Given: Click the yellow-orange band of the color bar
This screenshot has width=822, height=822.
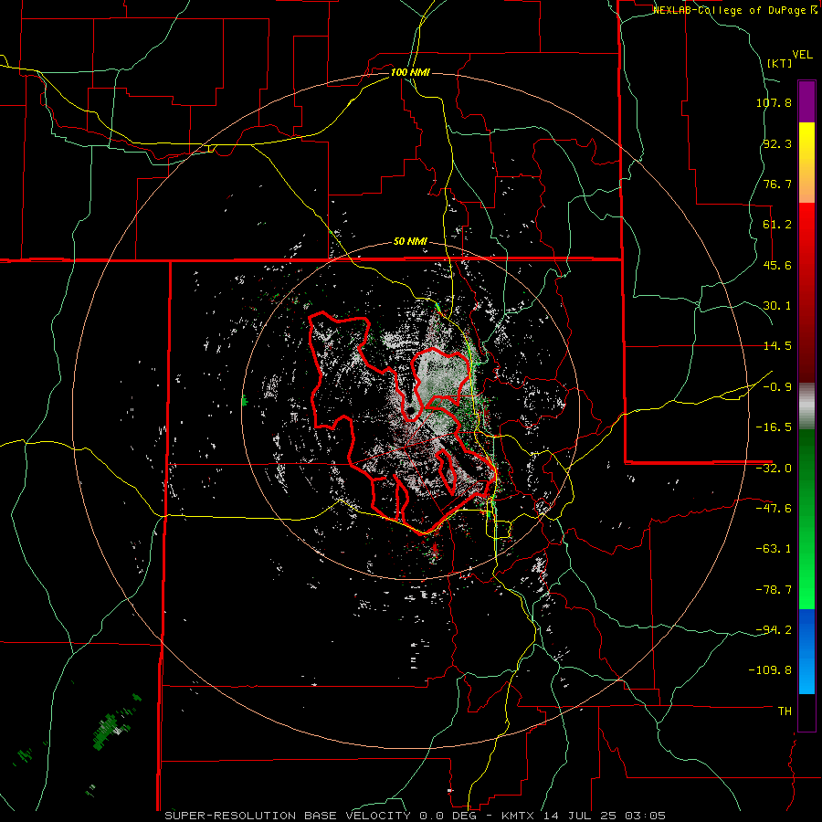Looking at the screenshot, I should click(x=806, y=163).
